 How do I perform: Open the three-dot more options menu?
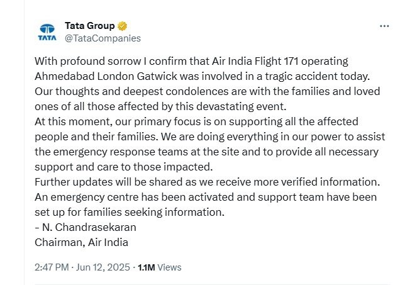tap(384, 26)
